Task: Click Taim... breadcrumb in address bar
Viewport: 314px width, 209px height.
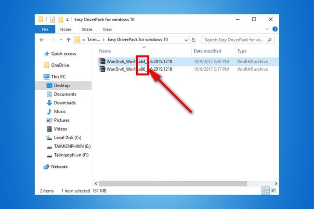Action: pyautogui.click(x=93, y=40)
